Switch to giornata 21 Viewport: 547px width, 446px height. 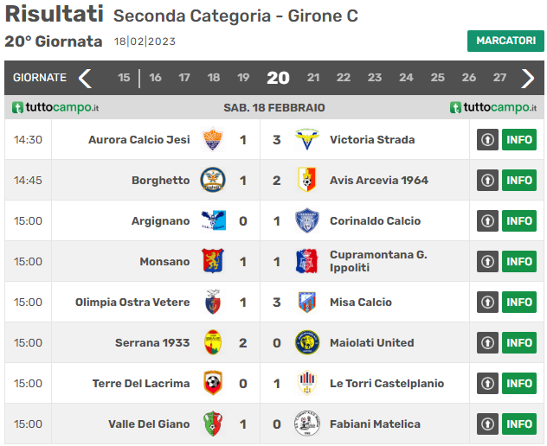point(313,77)
